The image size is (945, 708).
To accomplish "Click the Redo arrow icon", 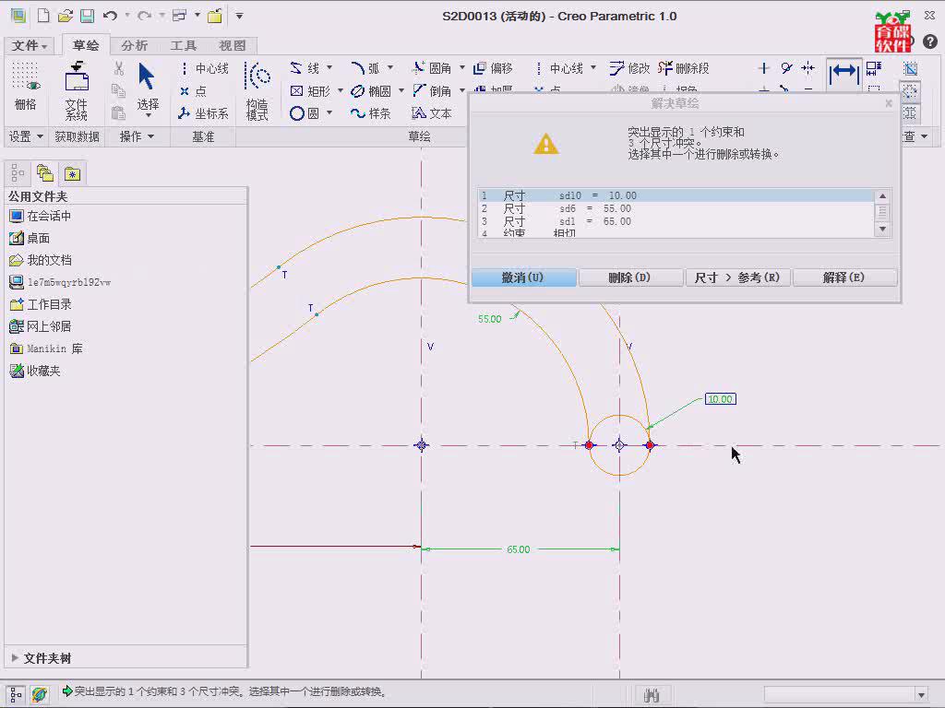I will (144, 16).
